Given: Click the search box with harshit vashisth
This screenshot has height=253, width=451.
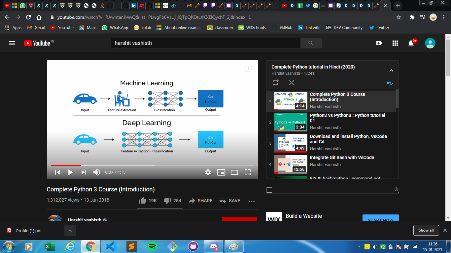Looking at the screenshot, I should point(205,43).
